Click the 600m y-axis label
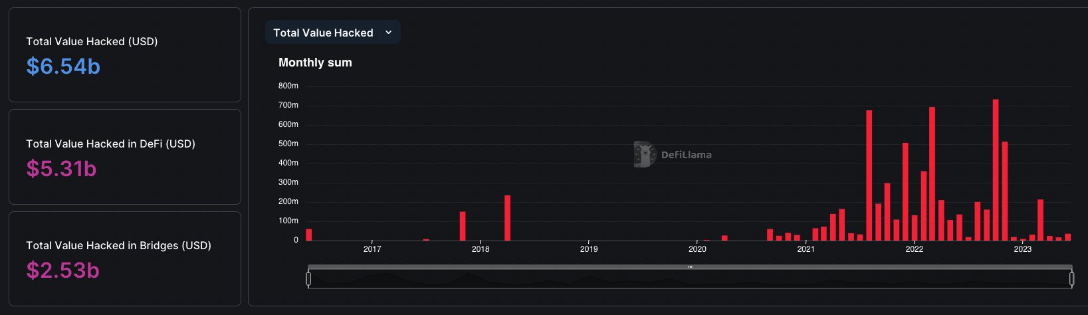The height and width of the screenshot is (315, 1088). (288, 124)
